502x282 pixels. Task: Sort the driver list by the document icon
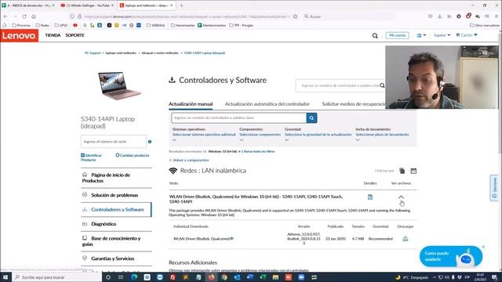[x=402, y=171]
